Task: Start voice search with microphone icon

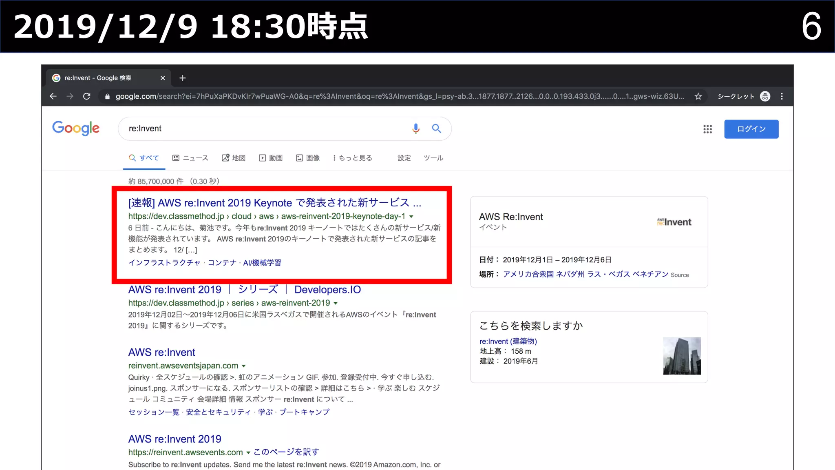Action: (415, 129)
